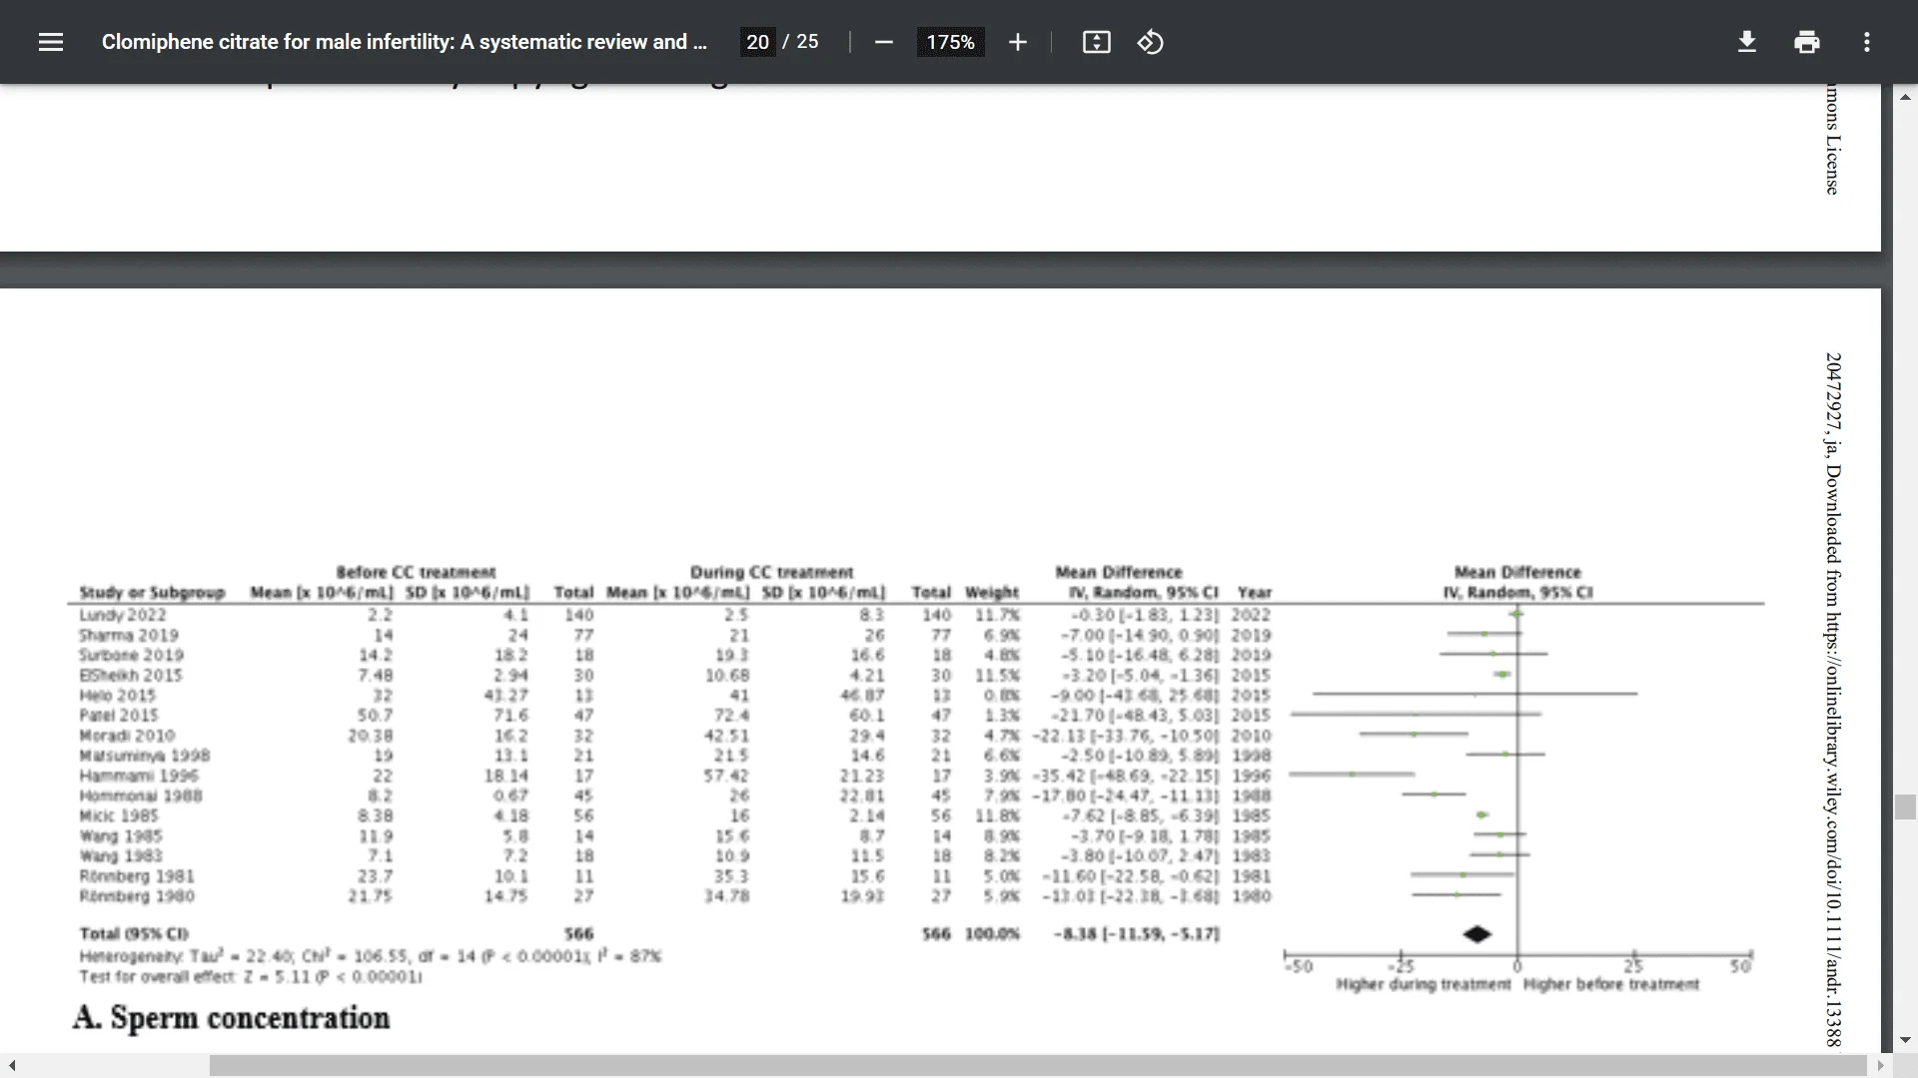Click the vertical scrollbar up arrow
This screenshot has height=1078, width=1918.
point(1905,97)
